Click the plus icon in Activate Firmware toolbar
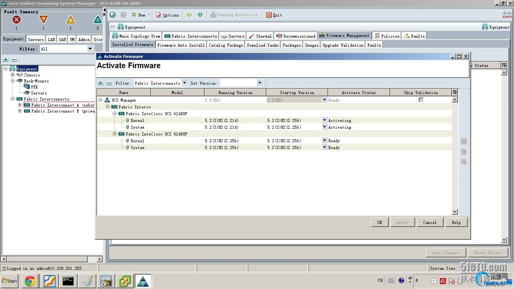Viewport: 514px width, 289px height. (100, 83)
